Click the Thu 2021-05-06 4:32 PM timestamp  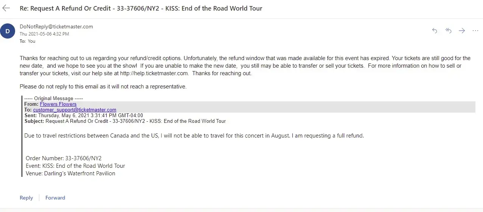tap(44, 34)
